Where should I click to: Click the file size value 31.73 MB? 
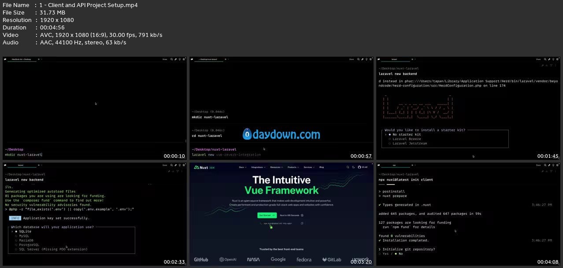[52, 13]
